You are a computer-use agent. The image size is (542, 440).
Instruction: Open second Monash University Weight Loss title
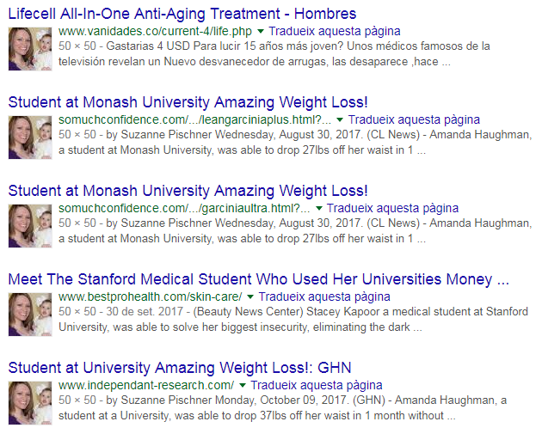click(x=188, y=191)
